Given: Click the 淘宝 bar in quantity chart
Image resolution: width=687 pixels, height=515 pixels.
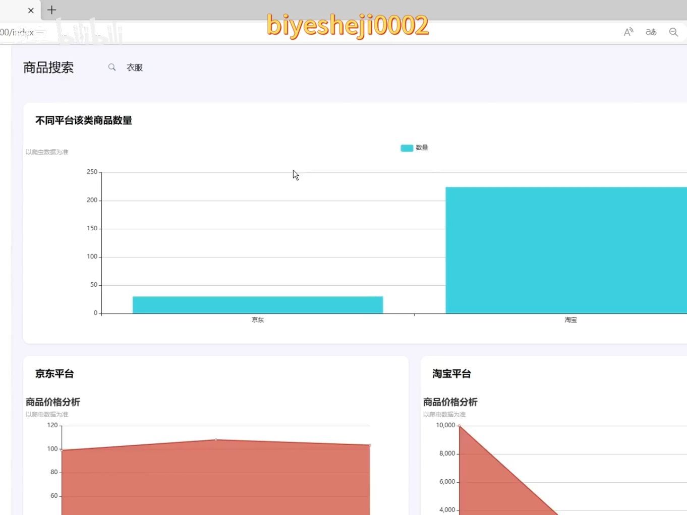Looking at the screenshot, I should point(566,250).
